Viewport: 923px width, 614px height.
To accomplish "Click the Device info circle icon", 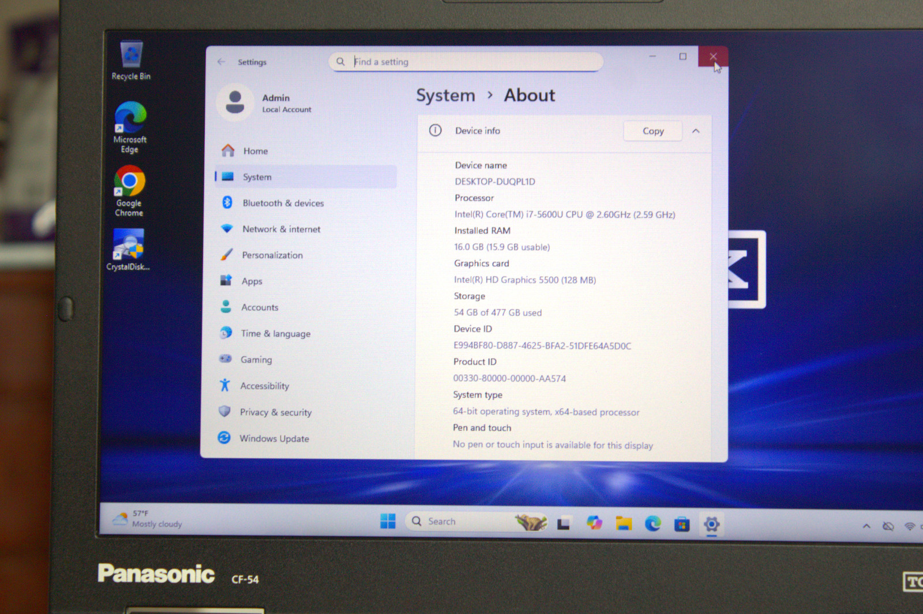I will tap(436, 130).
